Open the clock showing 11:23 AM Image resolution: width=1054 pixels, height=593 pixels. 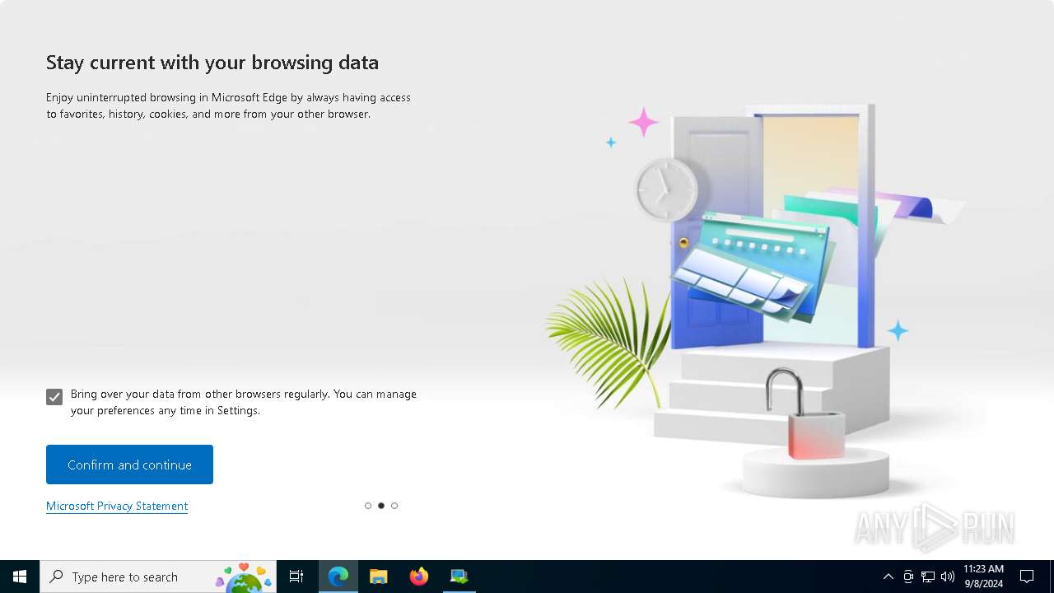984,577
